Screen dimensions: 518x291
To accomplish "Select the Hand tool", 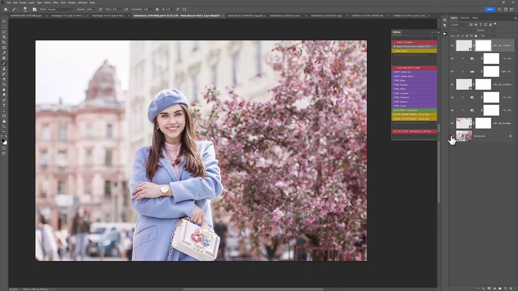I will (x=4, y=121).
